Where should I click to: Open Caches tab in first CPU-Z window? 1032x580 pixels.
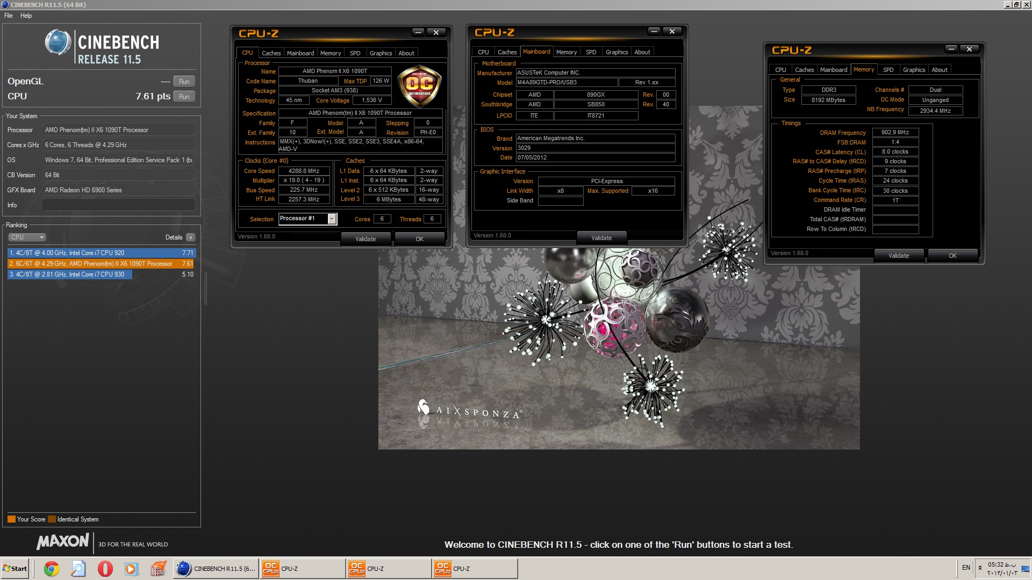[x=271, y=53]
